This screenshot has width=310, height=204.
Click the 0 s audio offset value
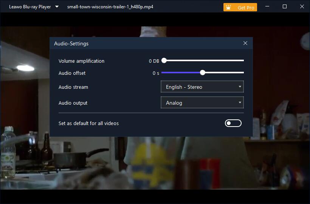pyautogui.click(x=156, y=73)
